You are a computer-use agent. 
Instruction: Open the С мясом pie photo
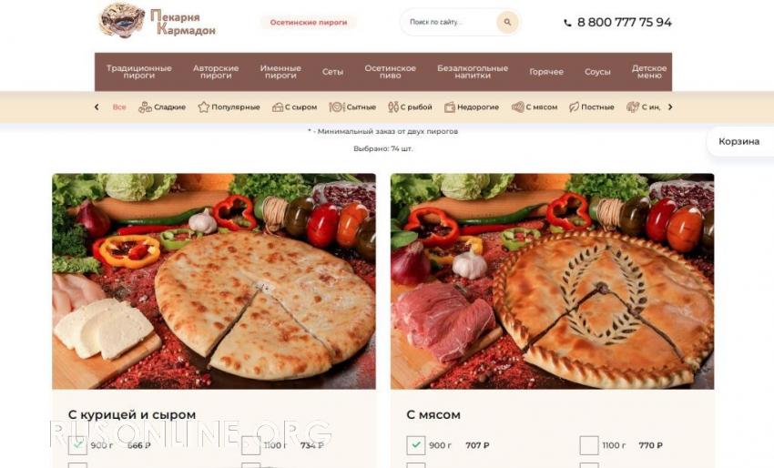coord(552,281)
